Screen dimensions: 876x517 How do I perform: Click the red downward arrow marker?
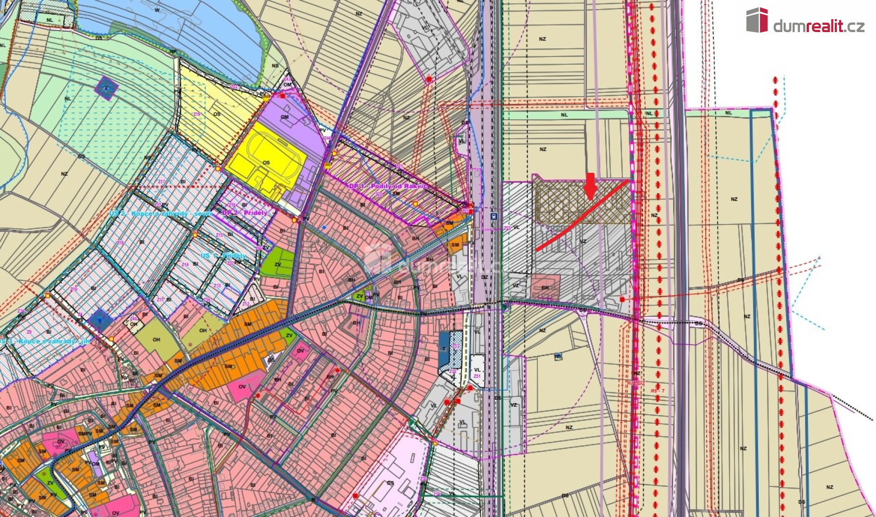(x=590, y=187)
